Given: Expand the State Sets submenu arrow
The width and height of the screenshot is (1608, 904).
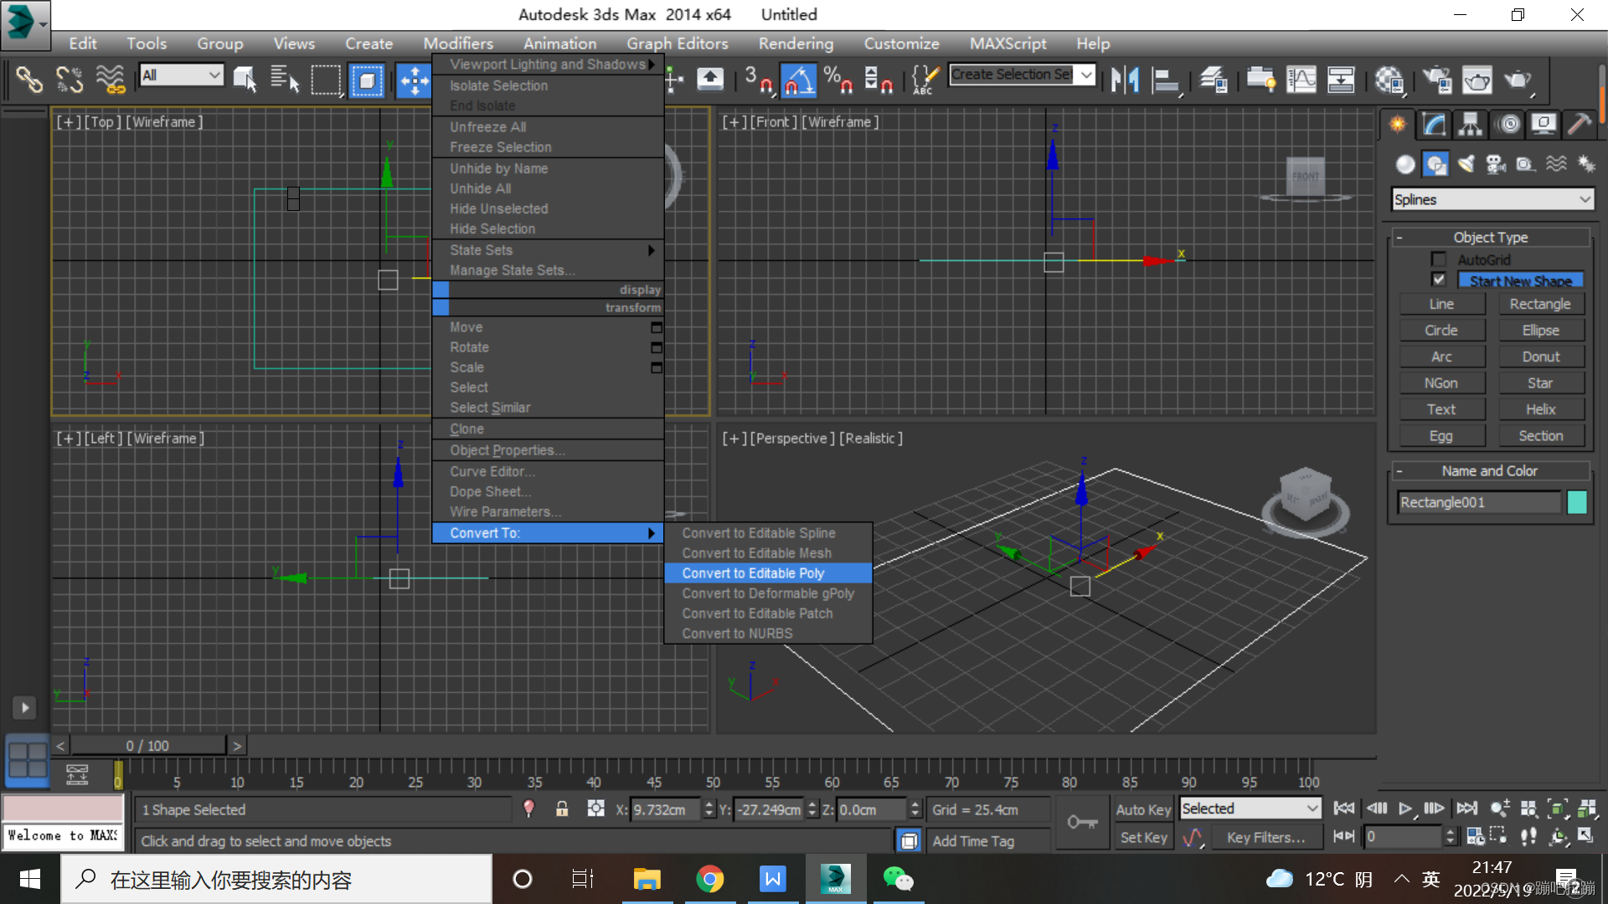Looking at the screenshot, I should click(651, 250).
